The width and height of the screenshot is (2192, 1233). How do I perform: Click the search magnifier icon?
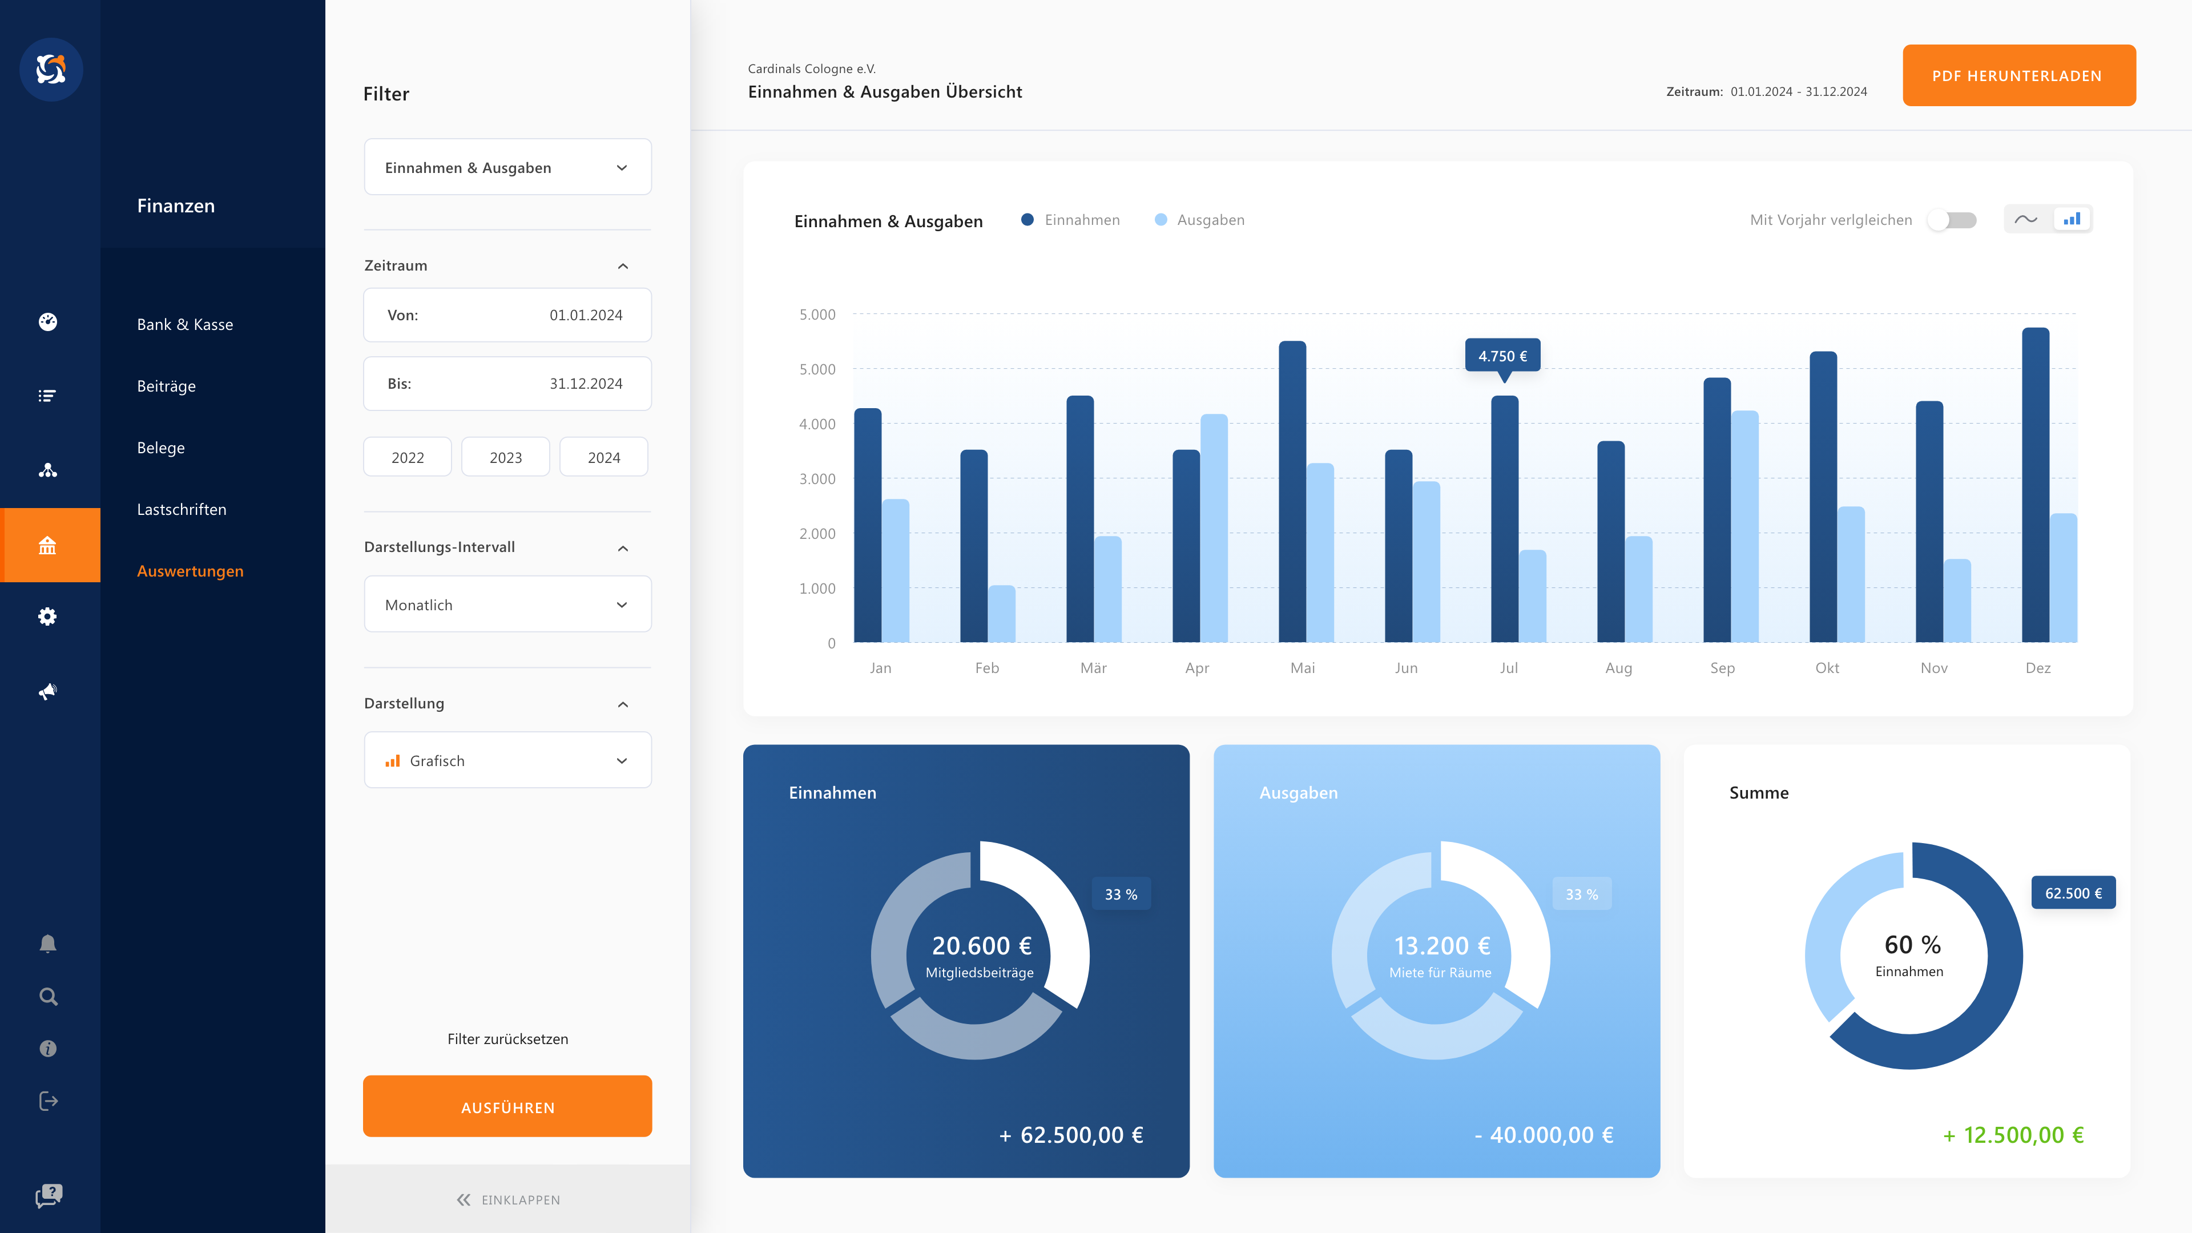pos(47,997)
